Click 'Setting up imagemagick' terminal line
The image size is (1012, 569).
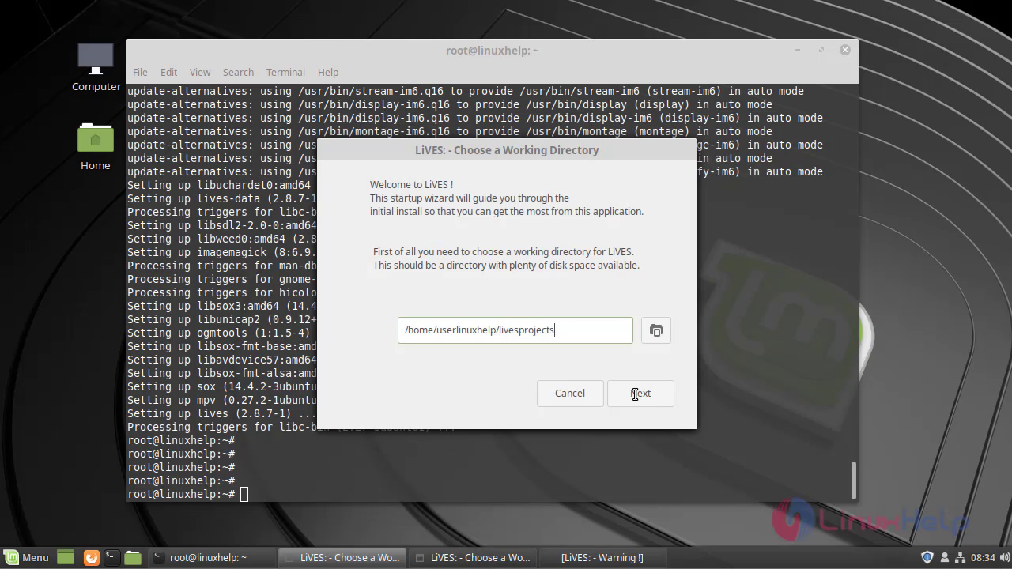[x=222, y=252]
